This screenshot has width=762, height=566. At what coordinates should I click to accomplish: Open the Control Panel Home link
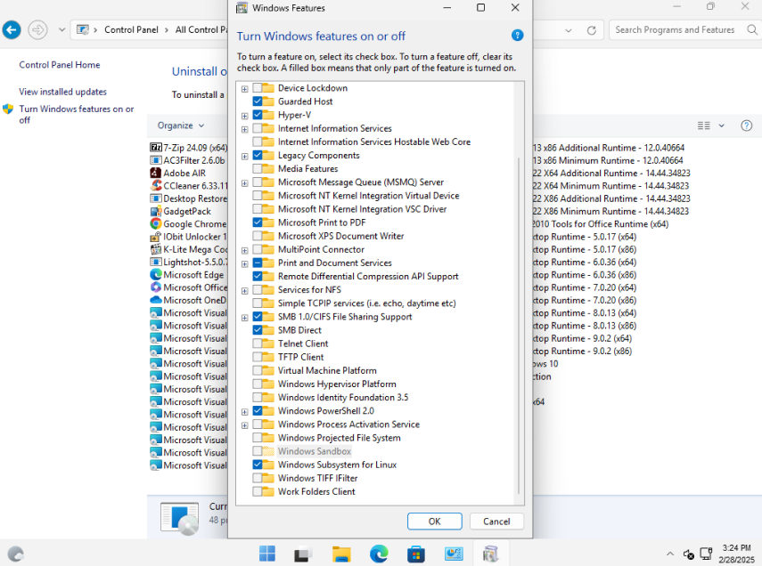click(60, 65)
